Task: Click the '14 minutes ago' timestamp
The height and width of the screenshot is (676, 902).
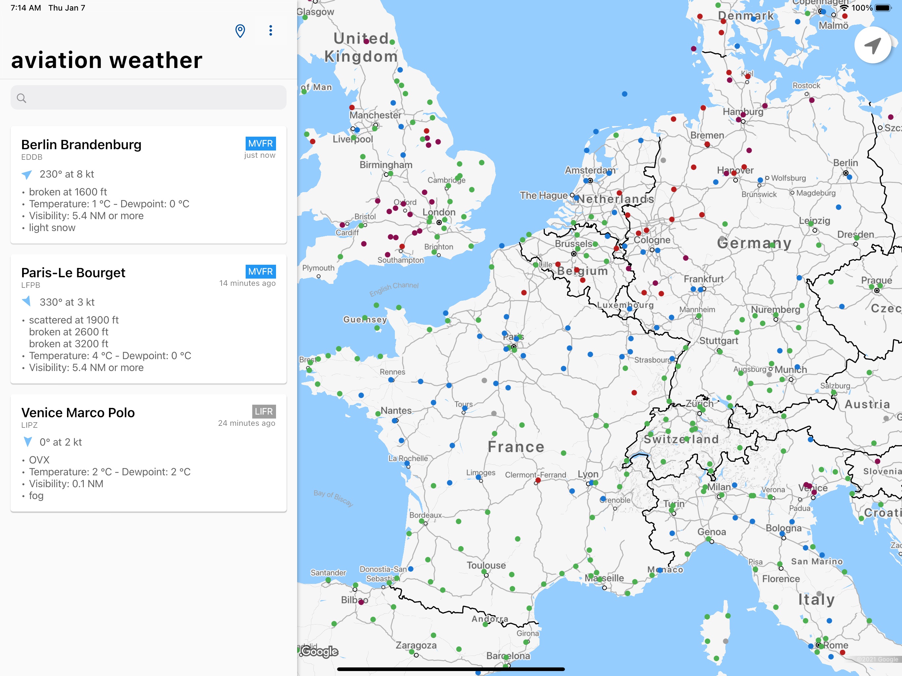Action: tap(247, 283)
